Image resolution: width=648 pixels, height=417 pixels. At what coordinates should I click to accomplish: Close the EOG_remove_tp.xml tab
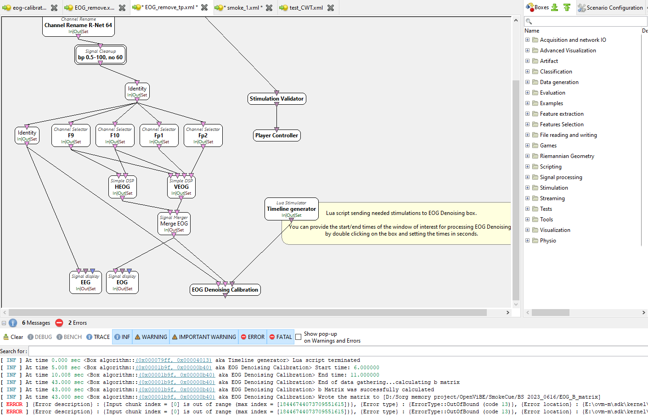[x=204, y=7]
